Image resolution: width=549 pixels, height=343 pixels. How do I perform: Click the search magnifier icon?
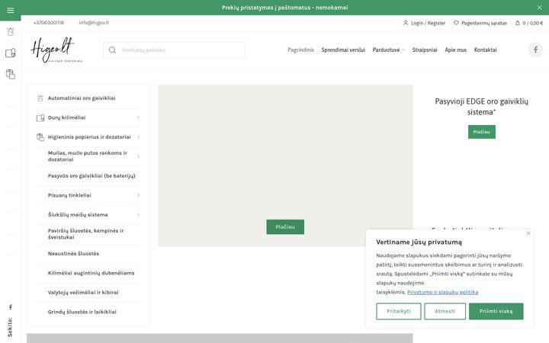112,50
